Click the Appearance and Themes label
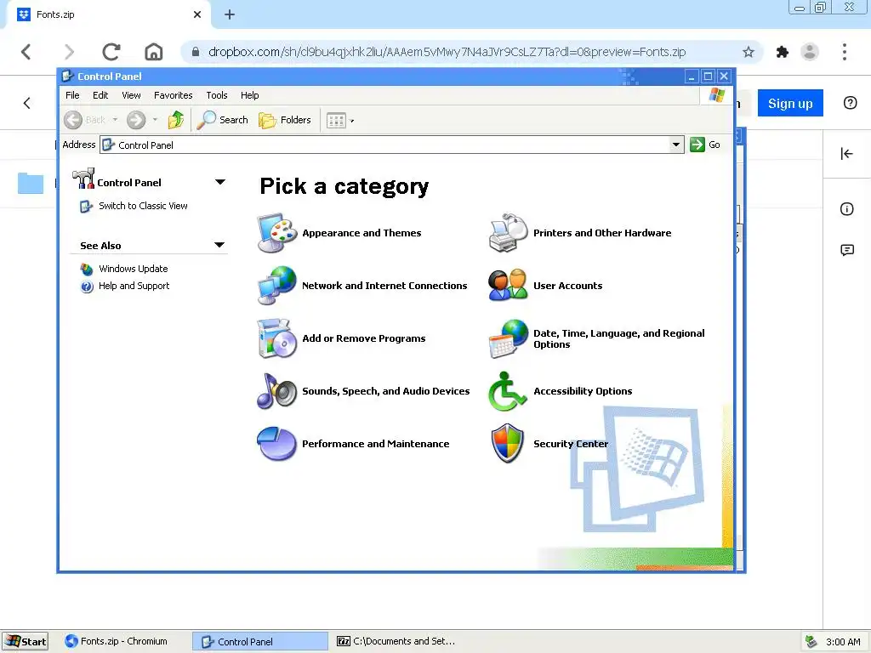Image resolution: width=871 pixels, height=653 pixels. (361, 233)
